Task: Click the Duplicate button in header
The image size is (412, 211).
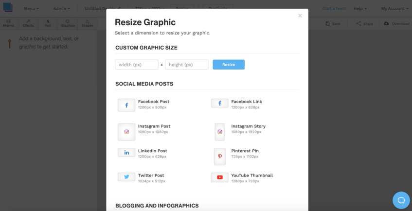Action: (x=218, y=8)
